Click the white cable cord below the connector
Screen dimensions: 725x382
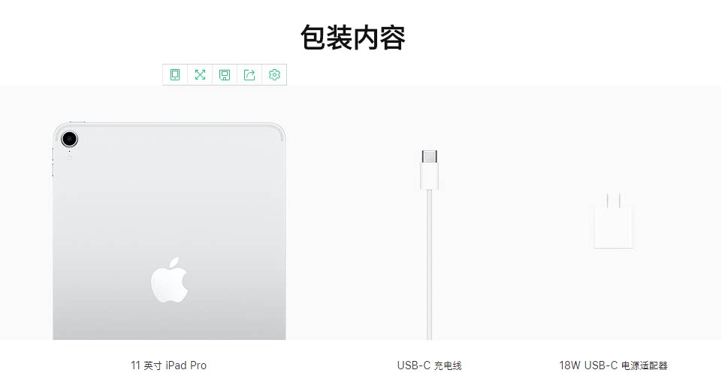click(430, 264)
